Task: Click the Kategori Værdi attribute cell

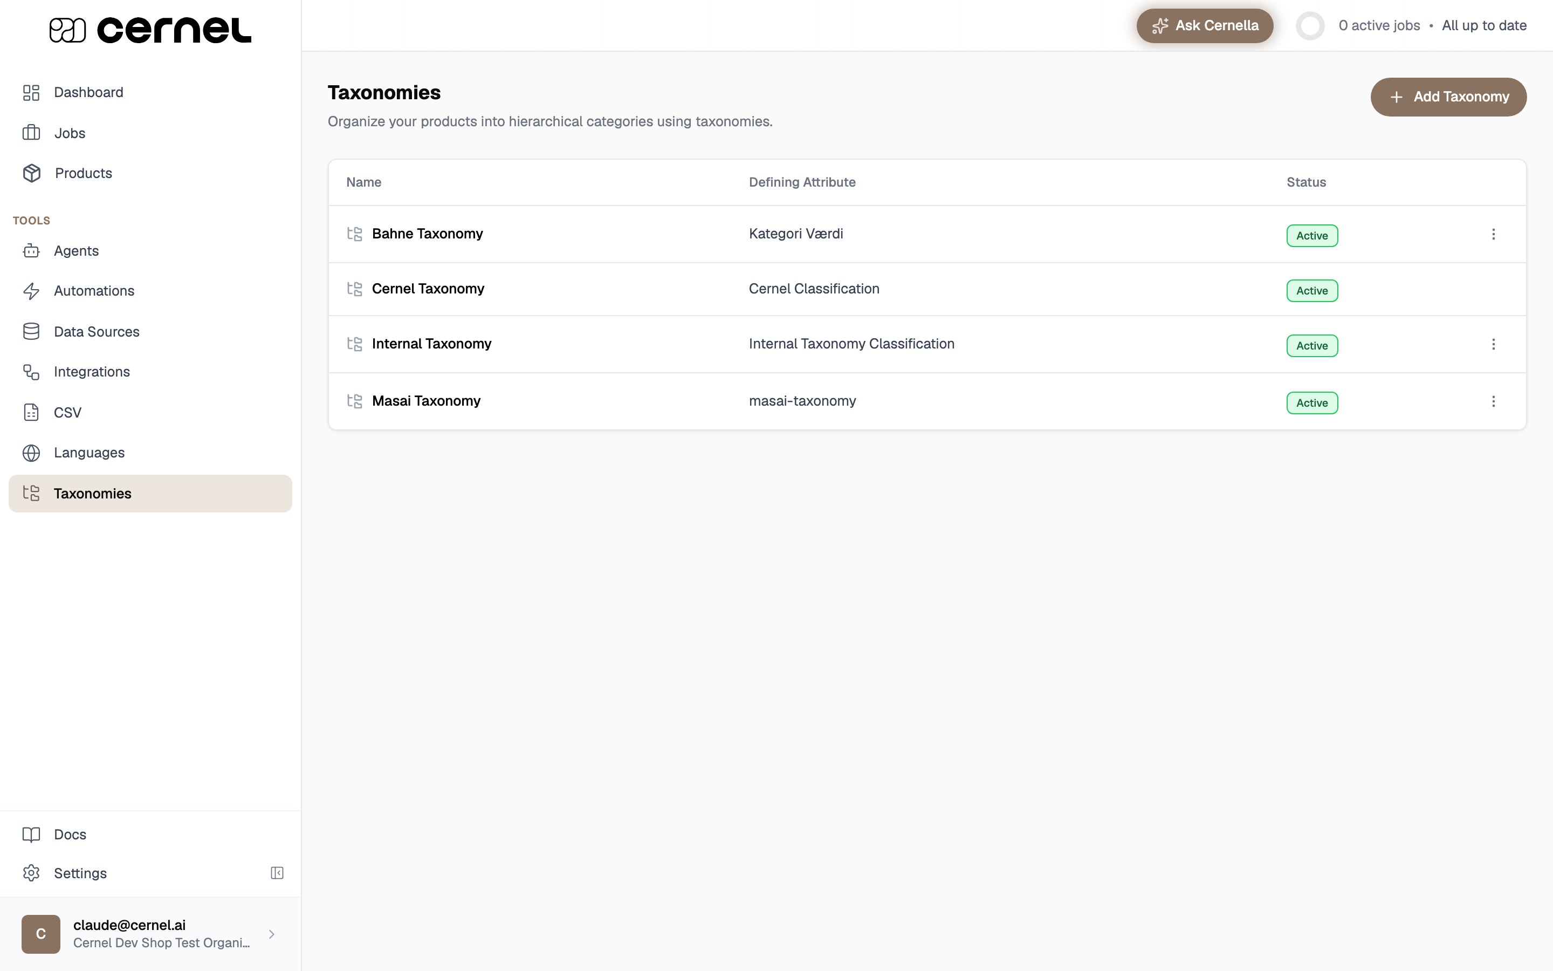Action: click(x=796, y=234)
